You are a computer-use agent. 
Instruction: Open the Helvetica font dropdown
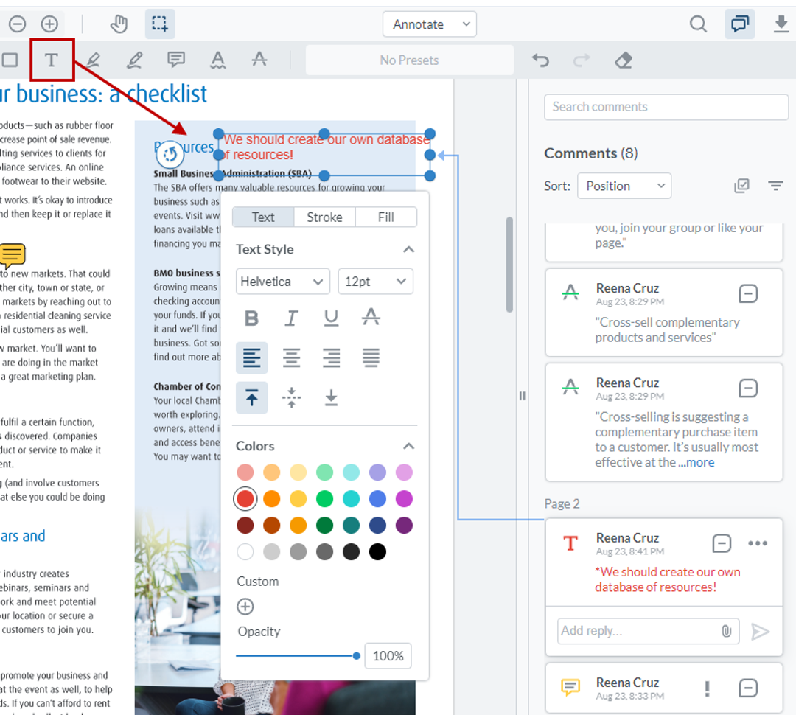tap(282, 281)
